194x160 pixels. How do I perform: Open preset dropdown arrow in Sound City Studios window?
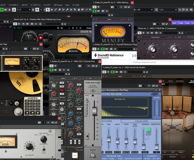(150, 72)
